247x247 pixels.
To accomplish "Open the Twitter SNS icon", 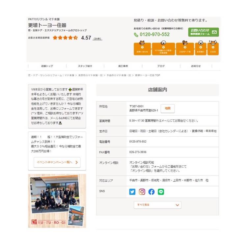I will [132, 192].
